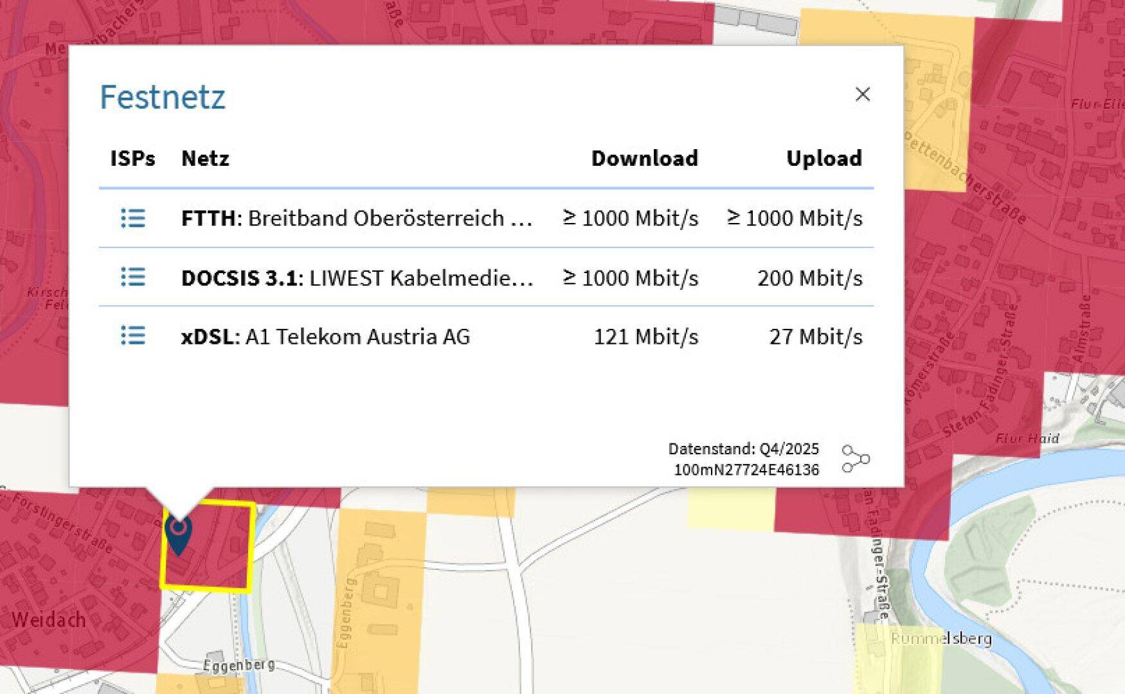
Task: Click the ISPs column header
Action: click(132, 158)
